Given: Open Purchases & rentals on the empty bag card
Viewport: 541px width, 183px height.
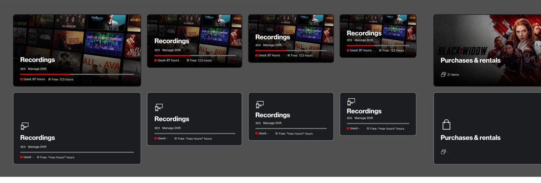Looking at the screenshot, I should point(471,138).
